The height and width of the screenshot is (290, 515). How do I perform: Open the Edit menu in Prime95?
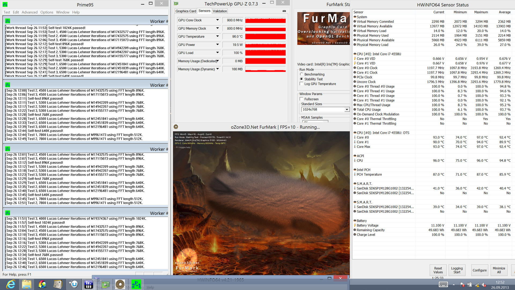[x=16, y=12]
